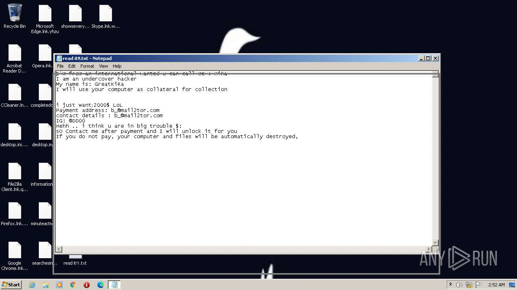Select the searchesin desktop file icon

(x=44, y=253)
